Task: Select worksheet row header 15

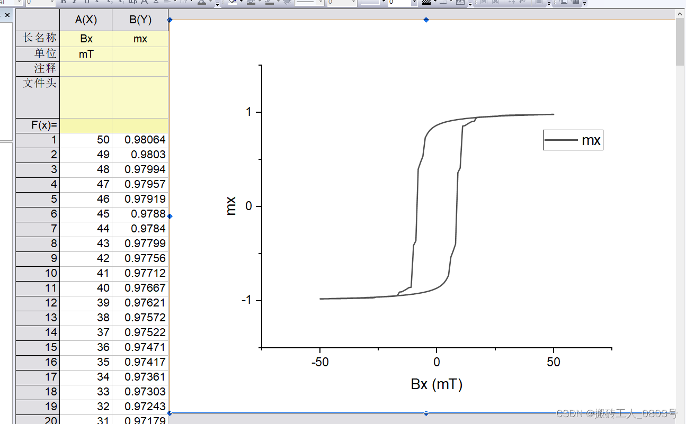Action: pos(38,347)
